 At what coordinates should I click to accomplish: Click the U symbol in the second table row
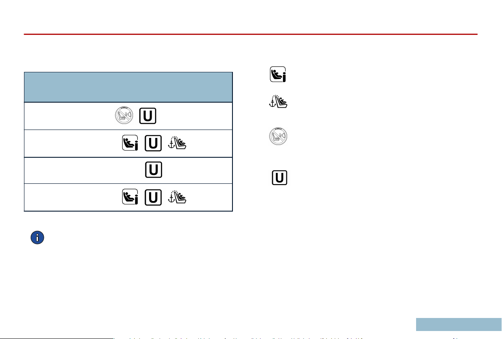pos(153,143)
